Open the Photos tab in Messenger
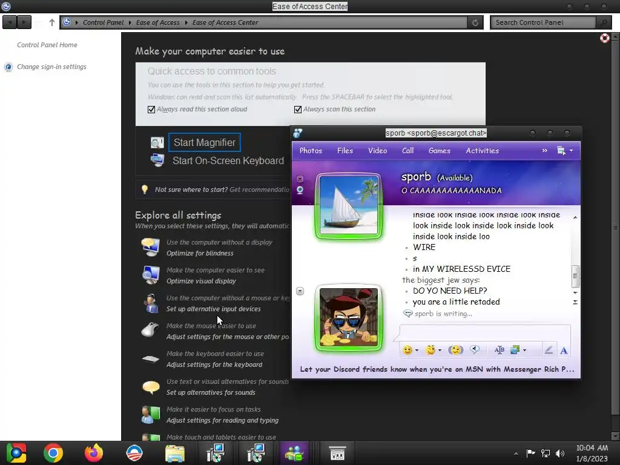This screenshot has width=620, height=465. (311, 151)
